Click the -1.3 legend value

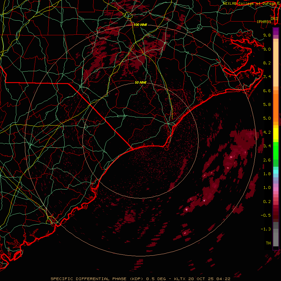point(266,229)
